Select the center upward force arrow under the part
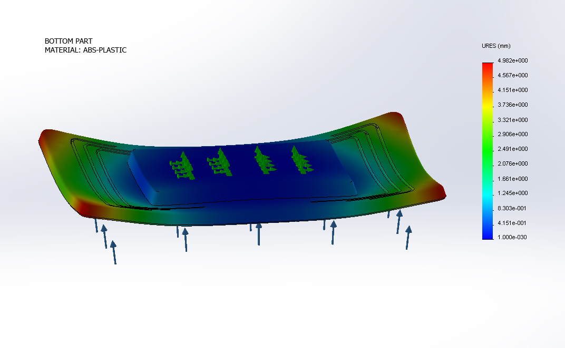Image resolution: width=565 pixels, height=348 pixels. [x=259, y=234]
